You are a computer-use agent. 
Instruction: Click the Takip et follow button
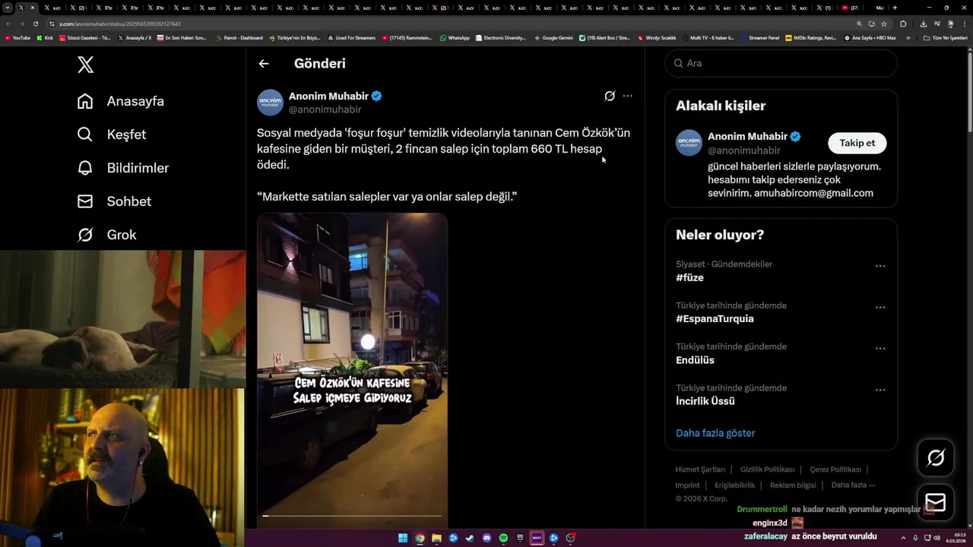tap(857, 143)
